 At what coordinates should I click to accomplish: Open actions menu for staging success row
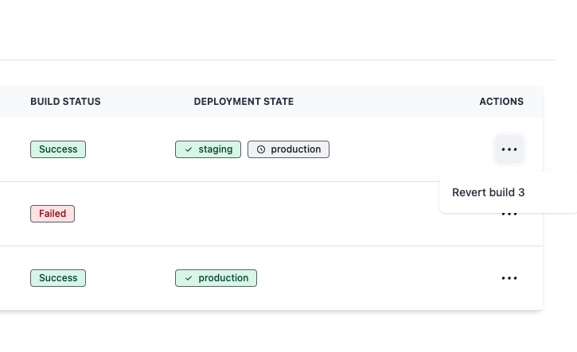[509, 149]
